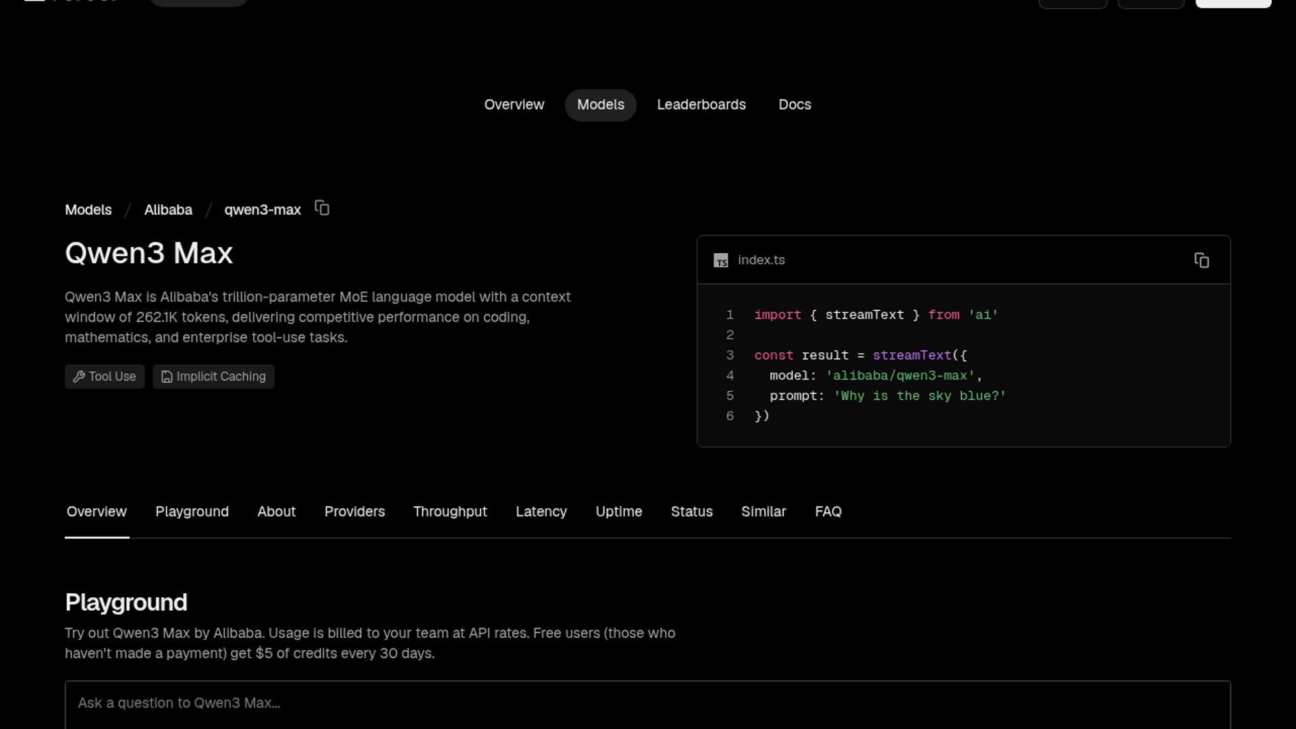Focus the "Ask a question to Qwen3 Max..." input

coord(648,705)
